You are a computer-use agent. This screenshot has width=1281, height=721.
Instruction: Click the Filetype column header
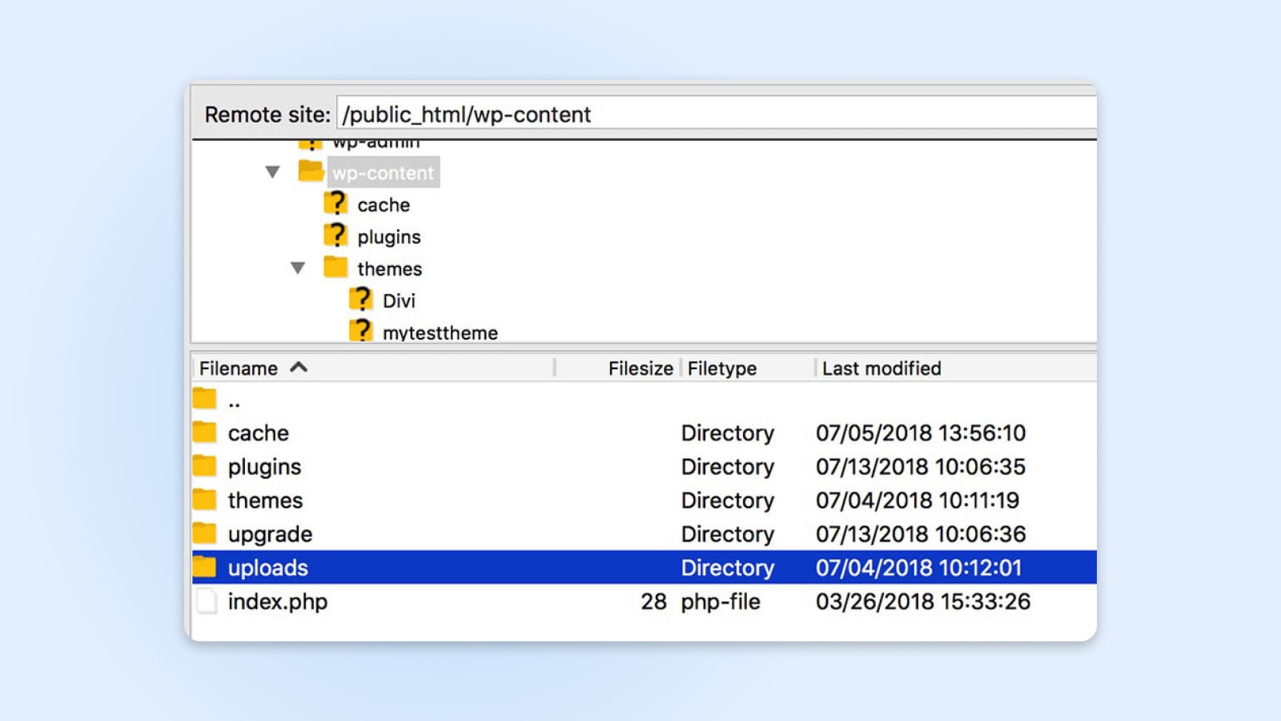tap(721, 368)
